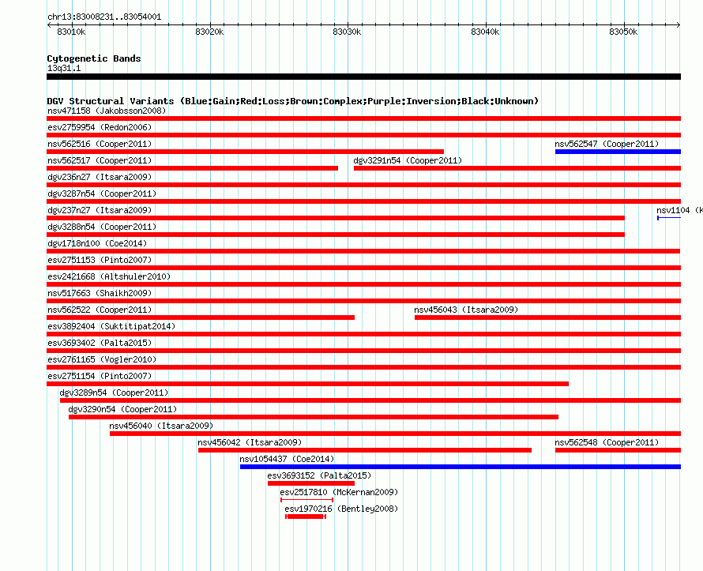This screenshot has width=703, height=571.
Task: Click the nsv471158 (Jakobsson2008) variant label
Action: point(107,111)
